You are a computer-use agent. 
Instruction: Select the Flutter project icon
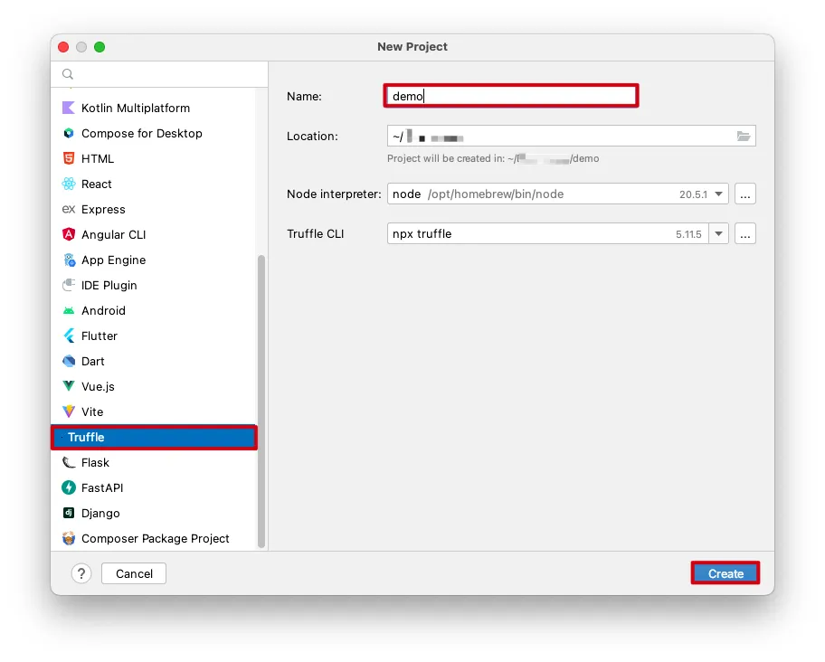click(69, 336)
